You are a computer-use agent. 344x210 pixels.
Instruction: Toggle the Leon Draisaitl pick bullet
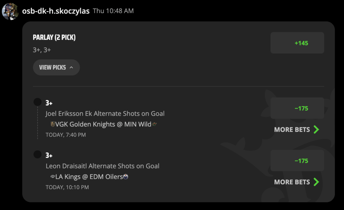coord(38,154)
